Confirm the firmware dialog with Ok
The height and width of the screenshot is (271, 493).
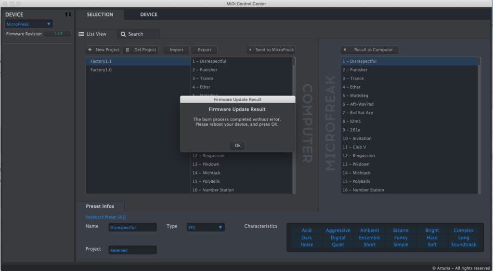[237, 146]
